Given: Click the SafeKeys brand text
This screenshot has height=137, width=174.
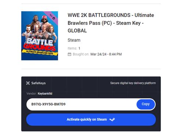Looking at the screenshot, I should coord(39,83).
